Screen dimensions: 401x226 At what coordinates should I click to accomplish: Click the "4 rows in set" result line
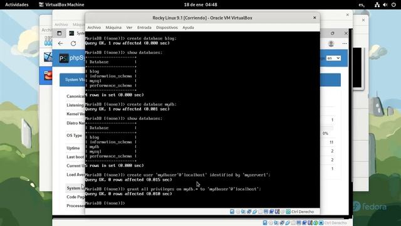pyautogui.click(x=115, y=95)
